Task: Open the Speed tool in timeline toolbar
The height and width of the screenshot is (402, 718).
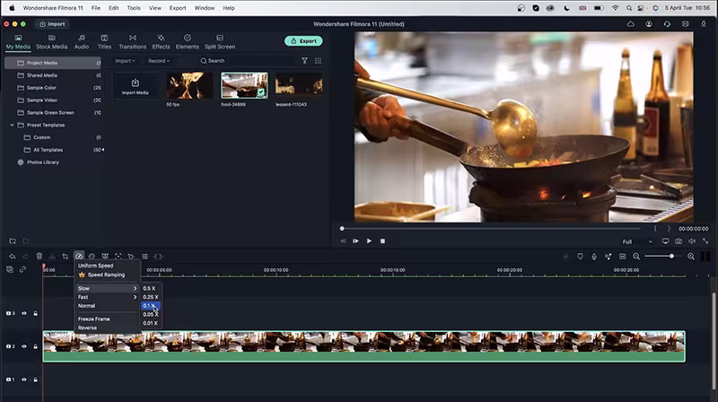Action: pos(79,257)
